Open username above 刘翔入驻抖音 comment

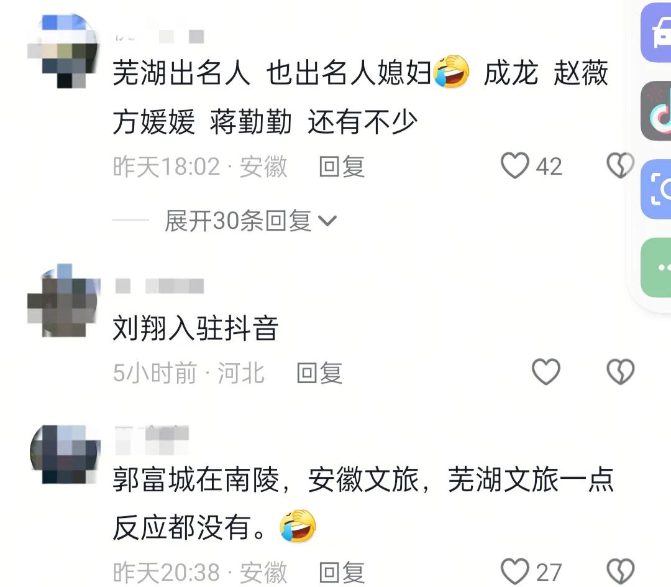[x=160, y=285]
